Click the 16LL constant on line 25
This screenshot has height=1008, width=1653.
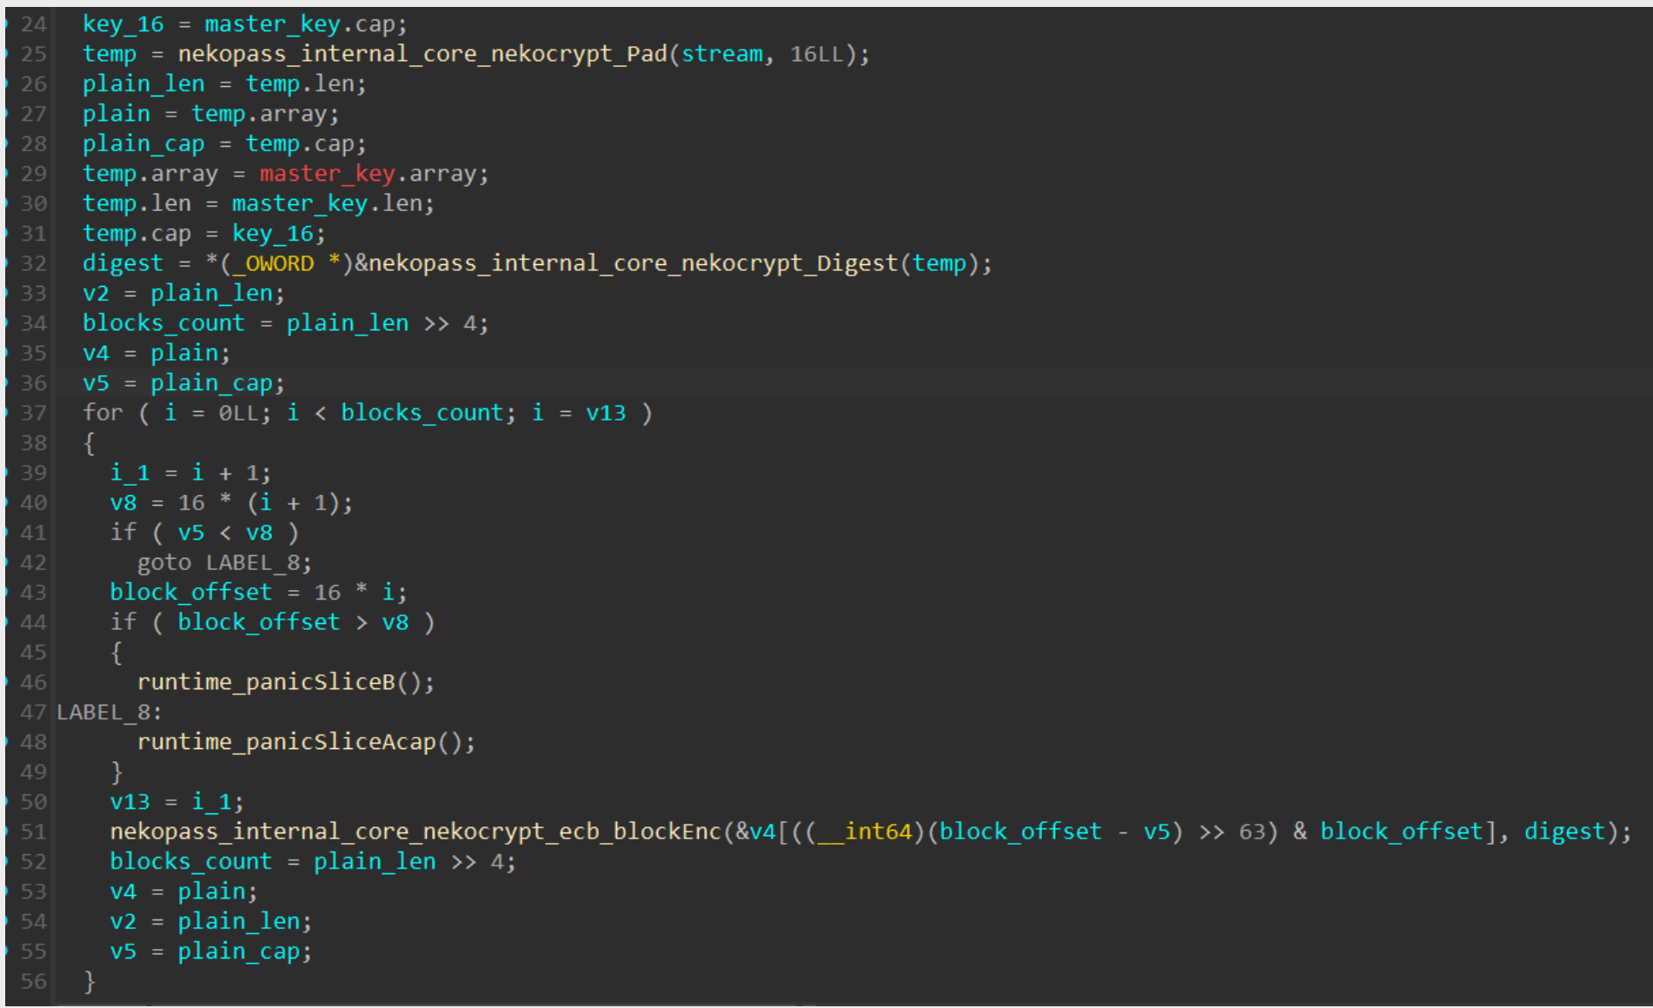click(816, 54)
